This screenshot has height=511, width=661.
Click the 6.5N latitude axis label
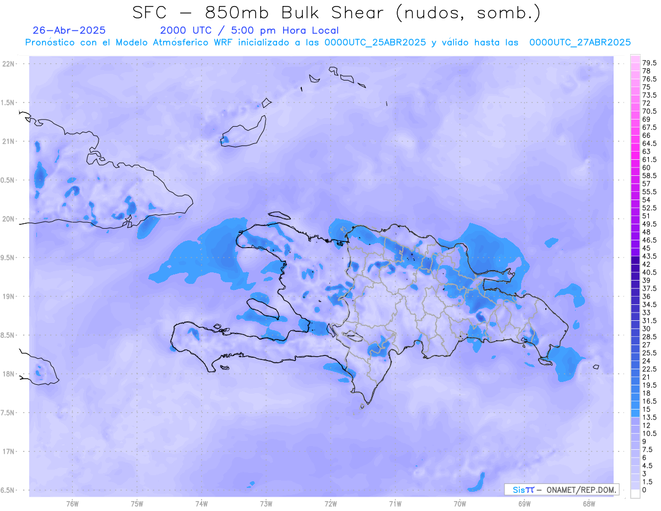pyautogui.click(x=8, y=490)
